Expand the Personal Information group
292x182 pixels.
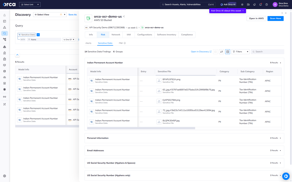pos(280,138)
